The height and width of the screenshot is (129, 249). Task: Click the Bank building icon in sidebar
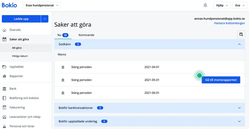[4, 89]
